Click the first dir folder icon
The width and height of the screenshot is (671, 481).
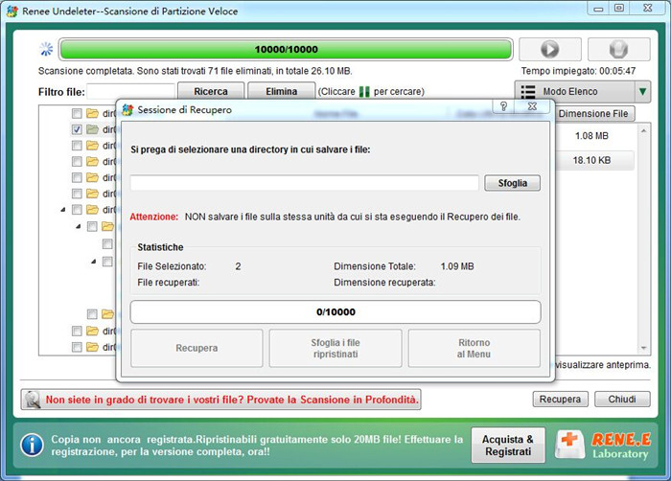(92, 113)
